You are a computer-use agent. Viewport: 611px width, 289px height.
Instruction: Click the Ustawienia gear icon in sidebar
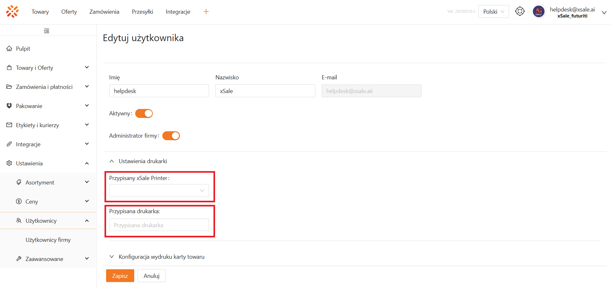[9, 163]
